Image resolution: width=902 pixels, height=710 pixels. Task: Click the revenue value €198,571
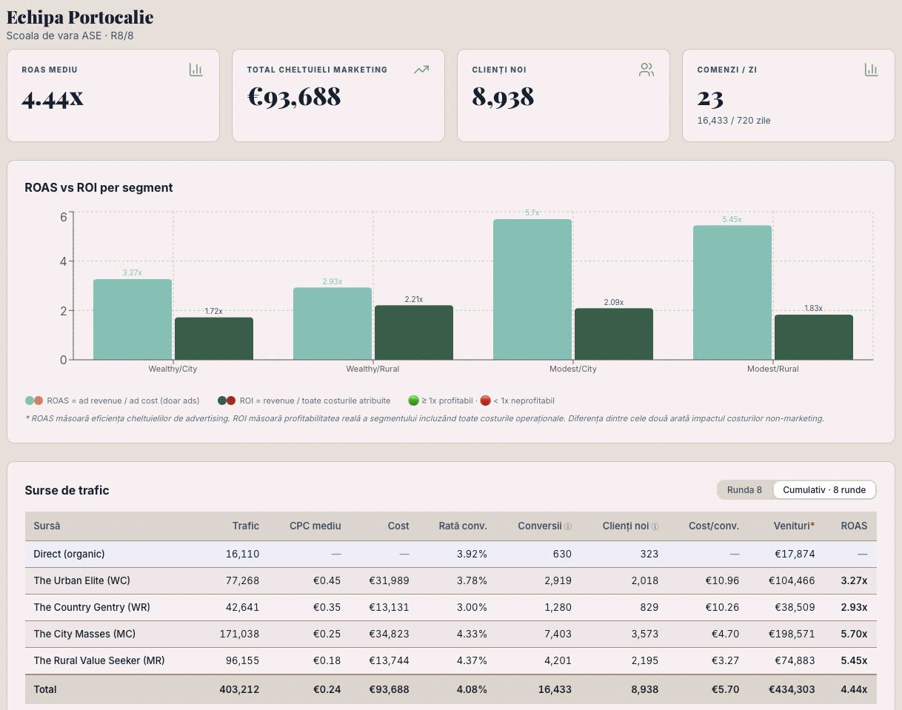792,634
